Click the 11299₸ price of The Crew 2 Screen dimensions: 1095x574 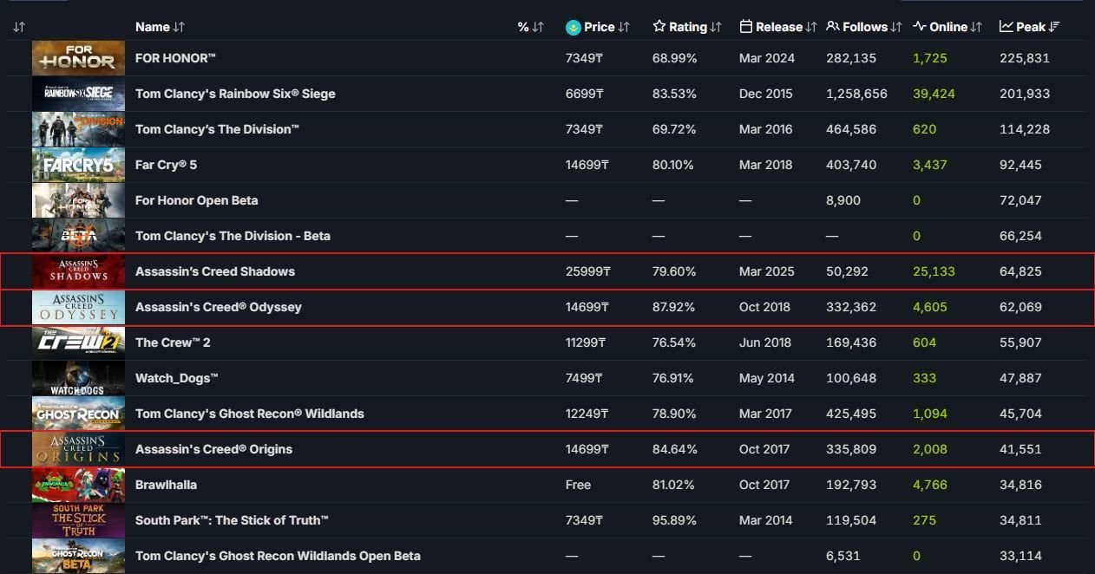(584, 342)
